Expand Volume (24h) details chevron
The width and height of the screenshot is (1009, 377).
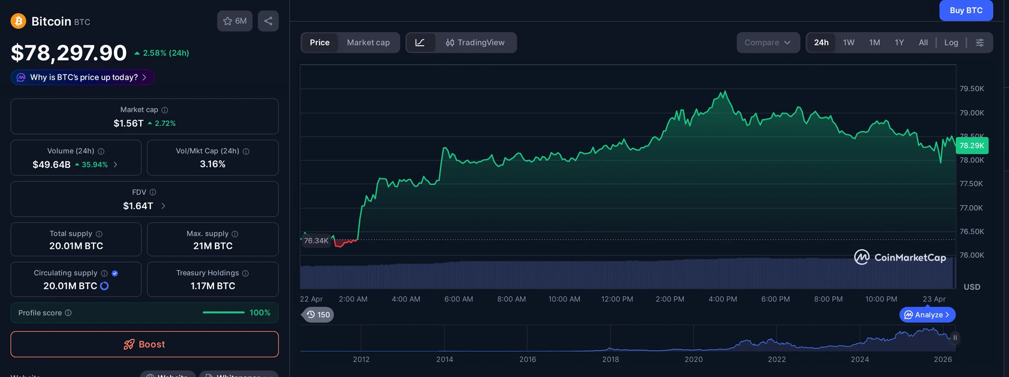pos(116,164)
